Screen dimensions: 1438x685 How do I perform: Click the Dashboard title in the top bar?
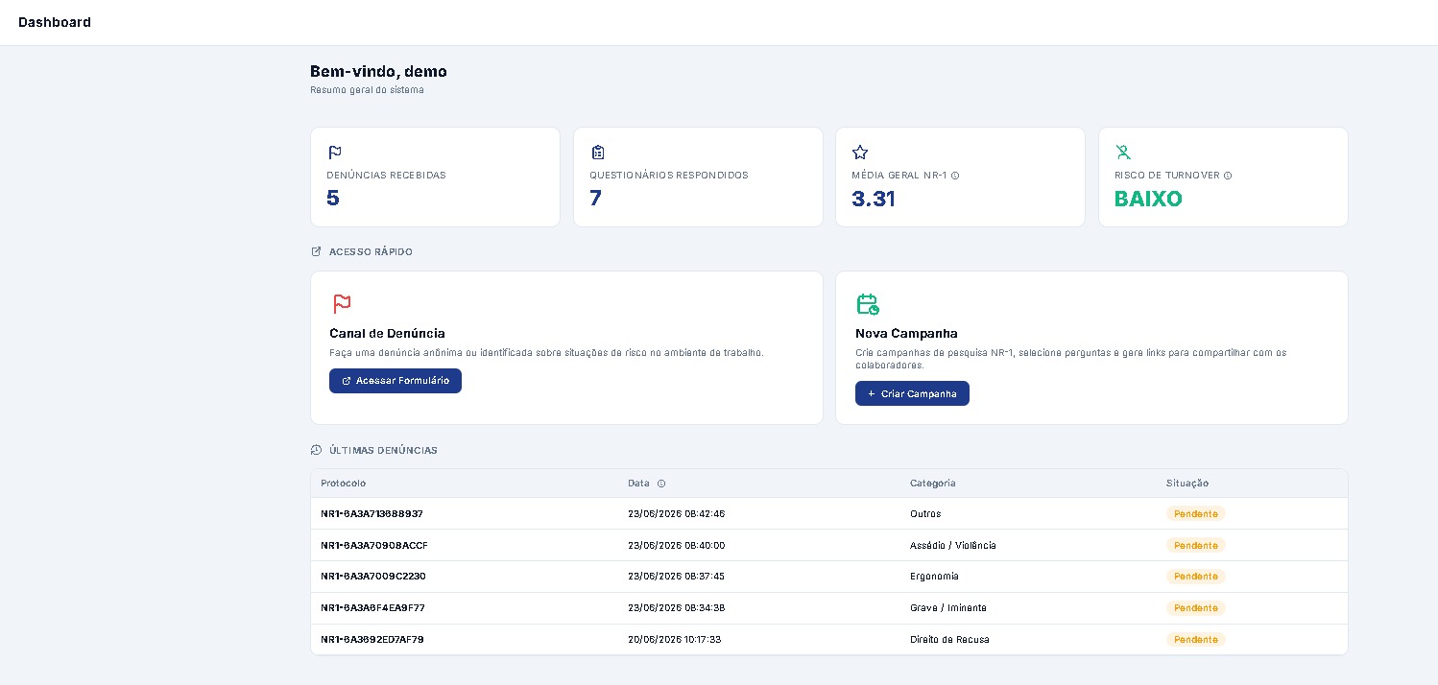click(55, 22)
